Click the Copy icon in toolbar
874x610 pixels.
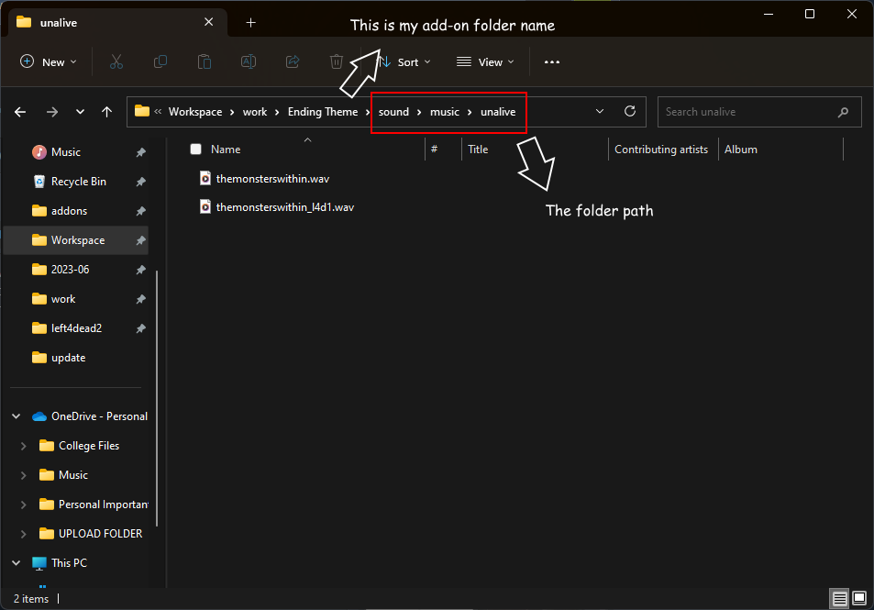[x=160, y=61]
